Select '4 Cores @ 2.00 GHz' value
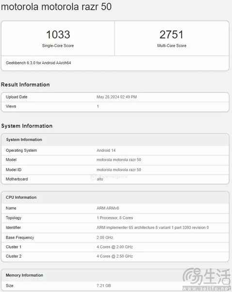Image resolution: width=232 pixels, height=292 pixels. 115,247
